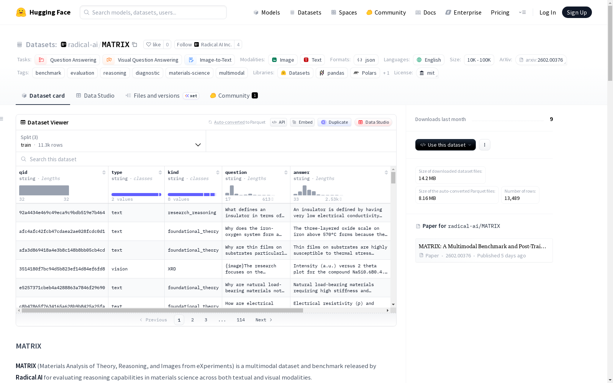Open the followers count 4
The height and width of the screenshot is (383, 613).
[238, 44]
